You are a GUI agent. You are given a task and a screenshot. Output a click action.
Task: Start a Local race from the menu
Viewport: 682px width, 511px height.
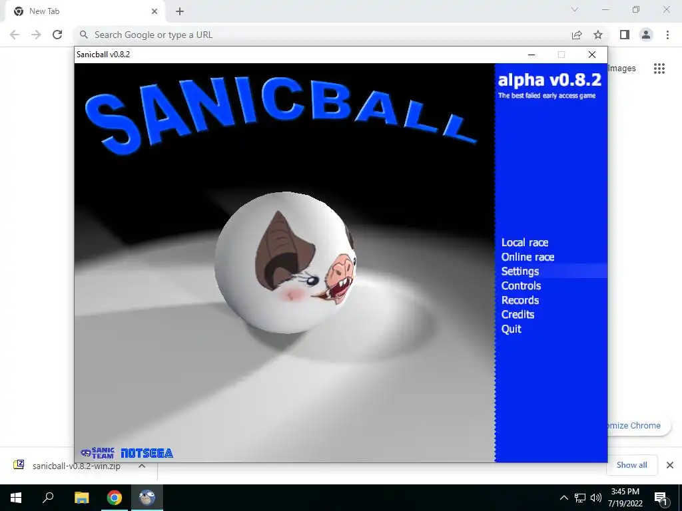[525, 242]
